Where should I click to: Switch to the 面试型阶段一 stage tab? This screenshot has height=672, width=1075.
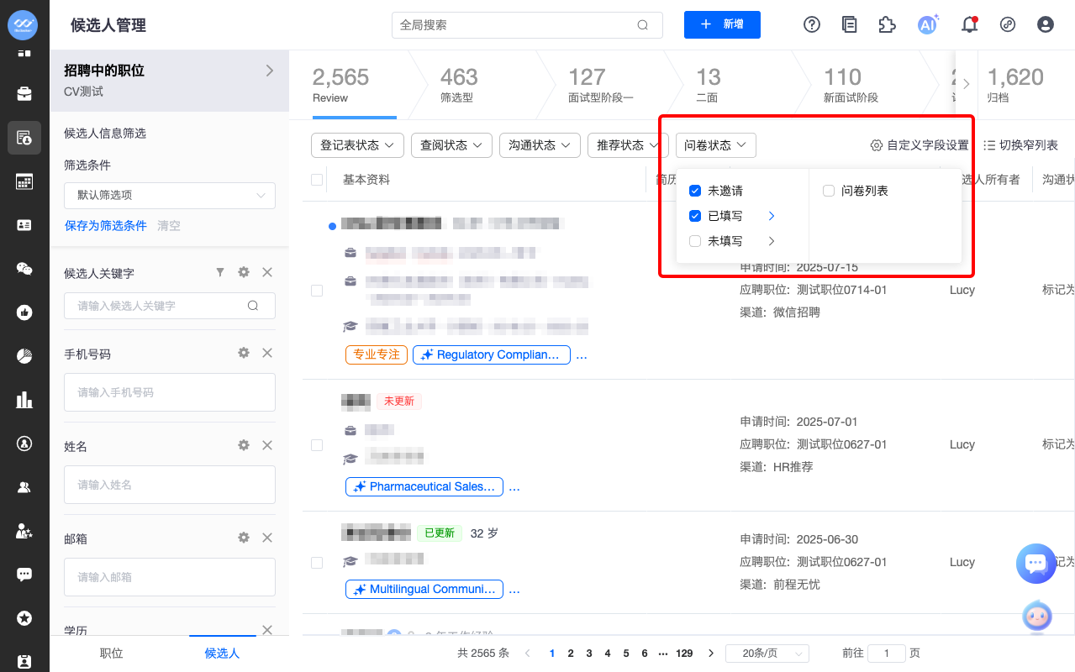(x=600, y=84)
